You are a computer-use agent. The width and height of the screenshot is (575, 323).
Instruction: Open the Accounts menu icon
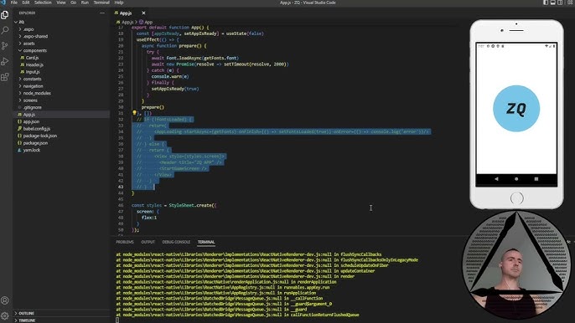5,300
